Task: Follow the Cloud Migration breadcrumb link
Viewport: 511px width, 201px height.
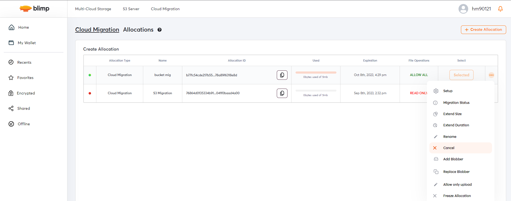Action: tap(97, 30)
